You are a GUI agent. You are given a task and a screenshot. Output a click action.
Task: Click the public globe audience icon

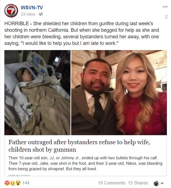[x=41, y=14]
